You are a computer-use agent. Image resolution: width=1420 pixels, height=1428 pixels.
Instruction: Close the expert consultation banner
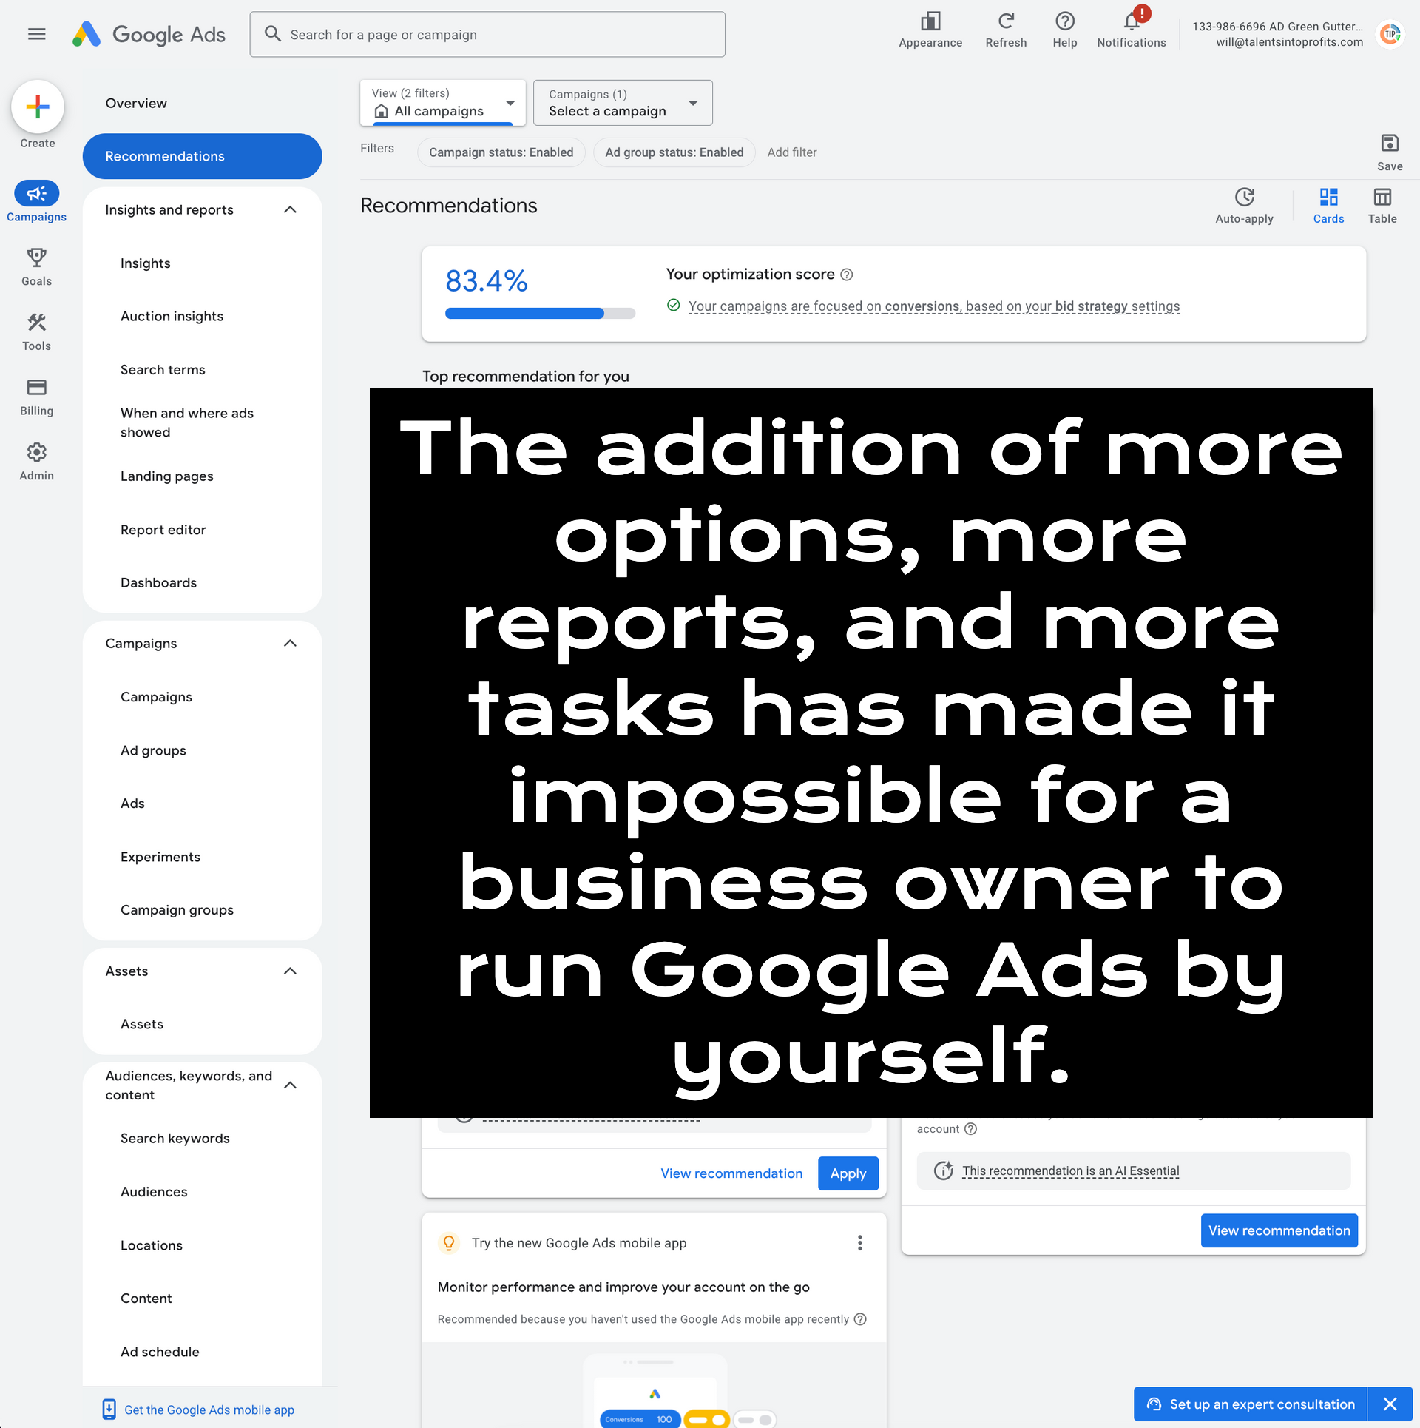1390,1404
